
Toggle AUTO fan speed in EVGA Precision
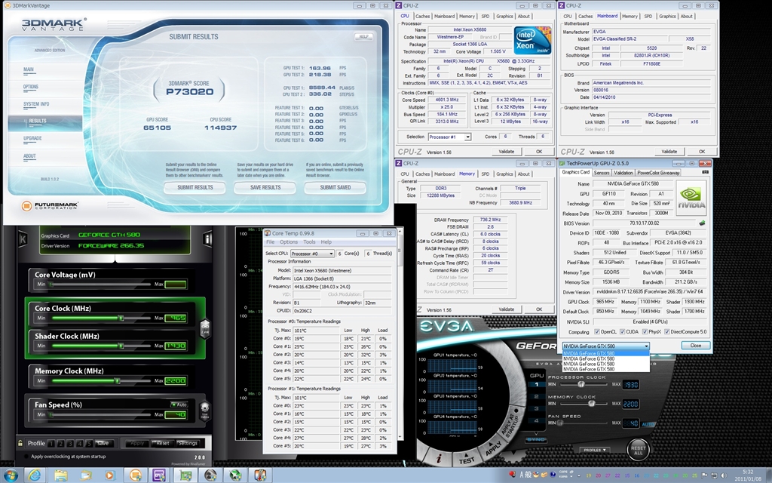click(648, 424)
